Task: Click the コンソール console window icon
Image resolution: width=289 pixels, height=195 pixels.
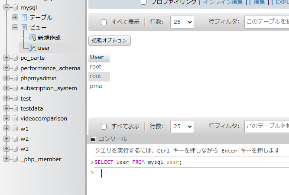Action: [x=93, y=139]
